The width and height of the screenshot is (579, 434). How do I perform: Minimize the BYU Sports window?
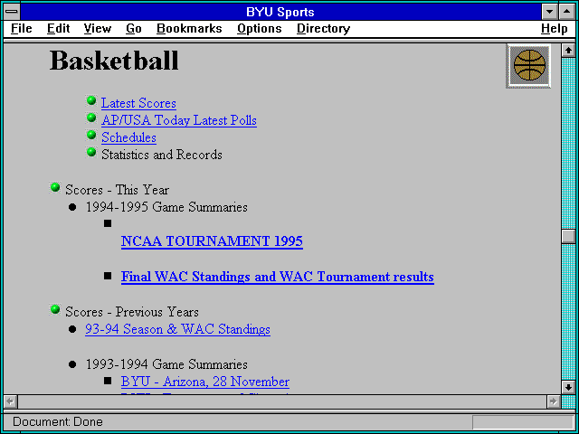(x=549, y=12)
